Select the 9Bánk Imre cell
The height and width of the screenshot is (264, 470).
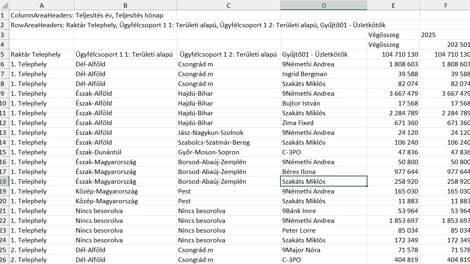pos(299,211)
